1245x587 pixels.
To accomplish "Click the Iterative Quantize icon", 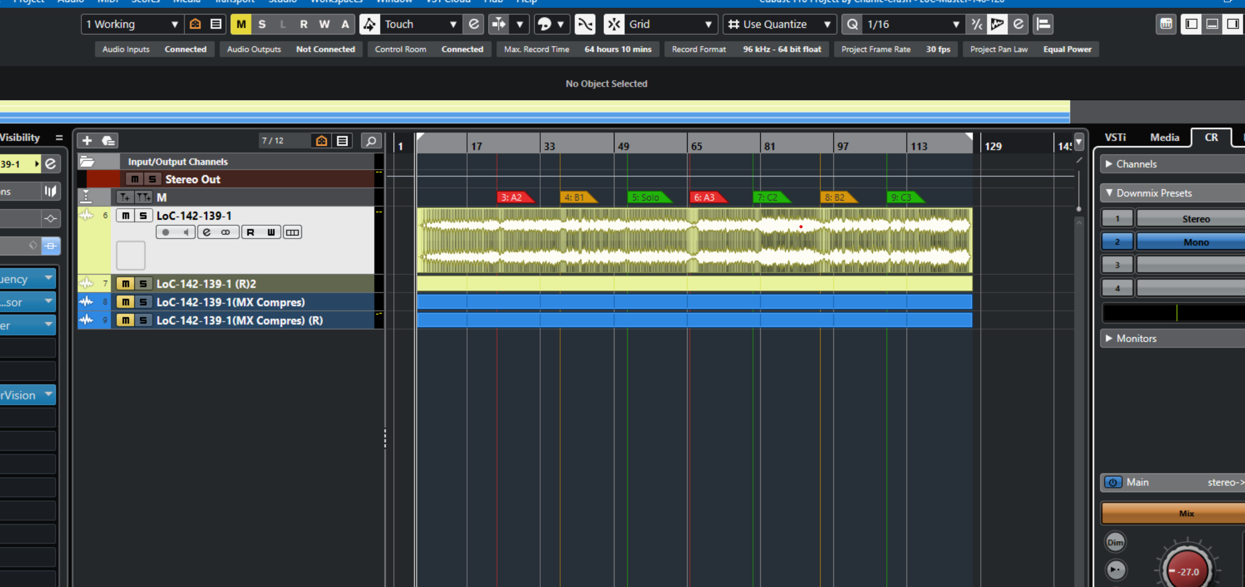I will 977,24.
